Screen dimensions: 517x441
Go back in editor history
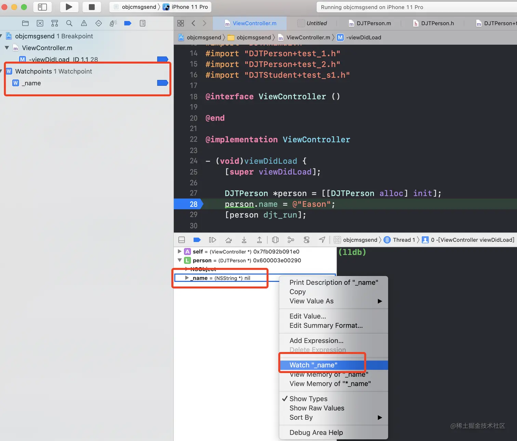(194, 23)
